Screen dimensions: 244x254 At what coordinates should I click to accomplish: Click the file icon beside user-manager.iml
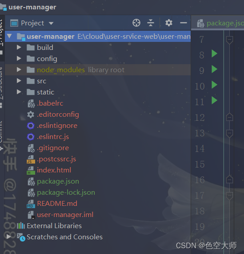coord(31,215)
